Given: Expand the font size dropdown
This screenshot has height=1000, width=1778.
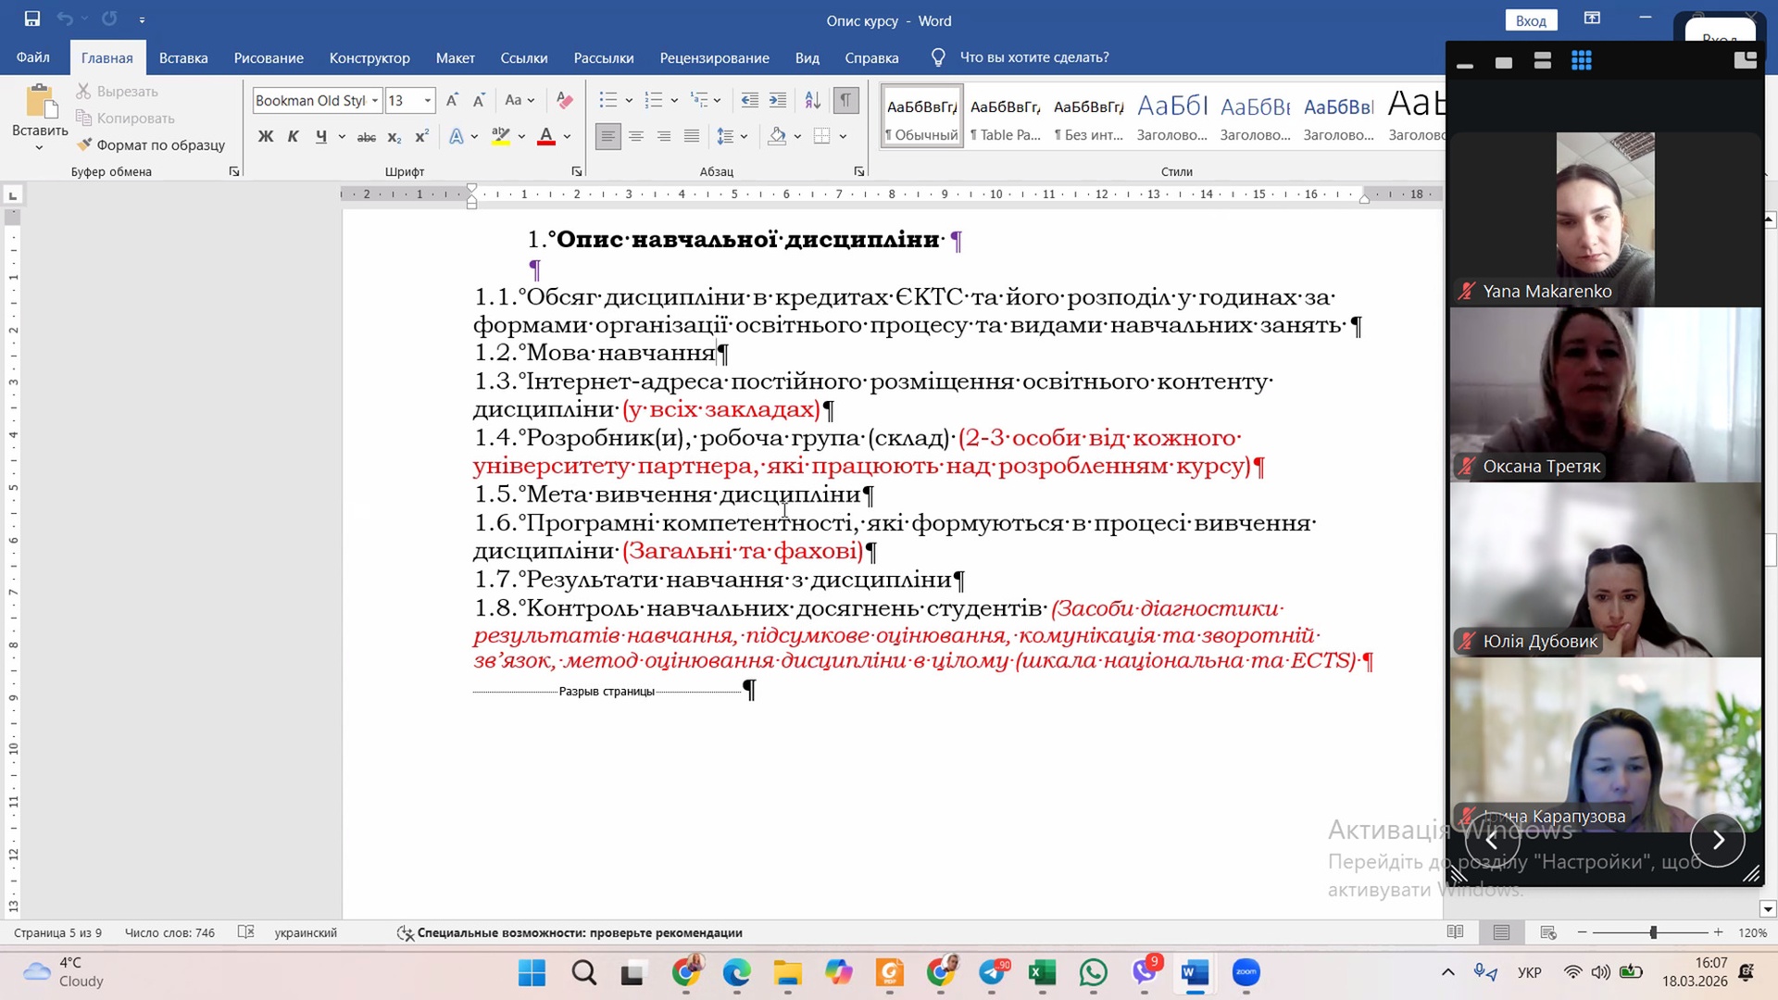Looking at the screenshot, I should [x=428, y=100].
